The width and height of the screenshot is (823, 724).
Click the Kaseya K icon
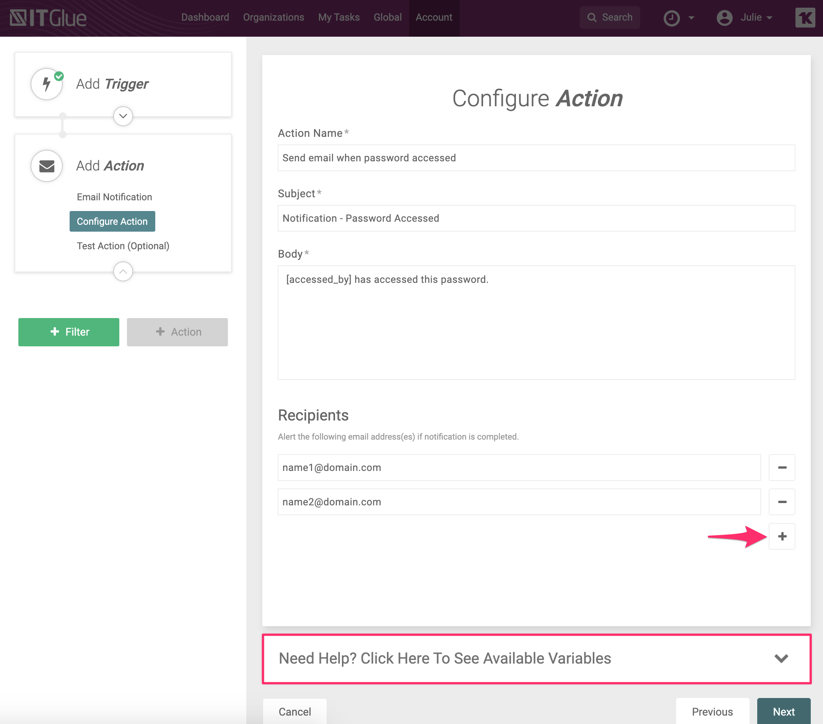pyautogui.click(x=805, y=18)
